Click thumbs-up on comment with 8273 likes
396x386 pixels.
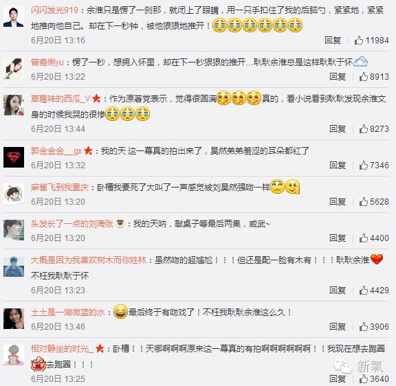point(364,128)
